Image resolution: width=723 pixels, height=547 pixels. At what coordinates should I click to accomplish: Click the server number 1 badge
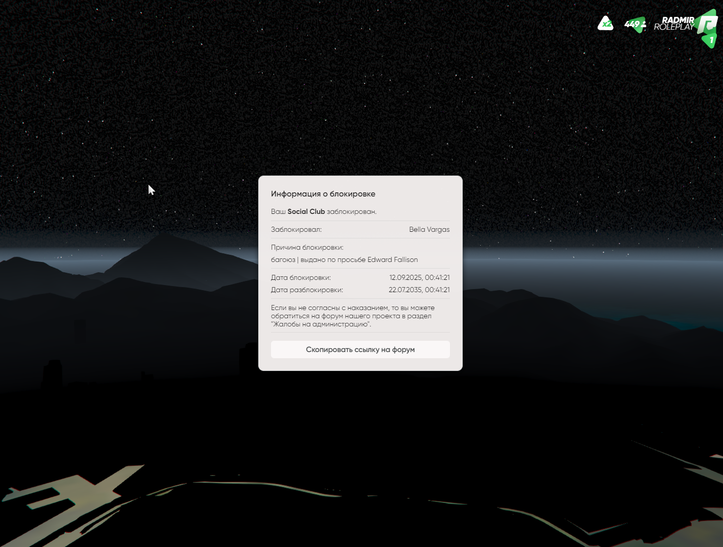710,40
